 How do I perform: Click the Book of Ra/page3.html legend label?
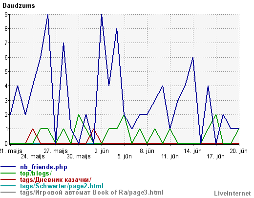coord(92,192)
